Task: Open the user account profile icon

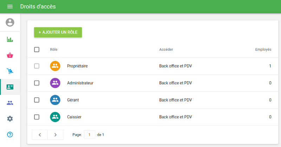Action: pyautogui.click(x=10, y=22)
